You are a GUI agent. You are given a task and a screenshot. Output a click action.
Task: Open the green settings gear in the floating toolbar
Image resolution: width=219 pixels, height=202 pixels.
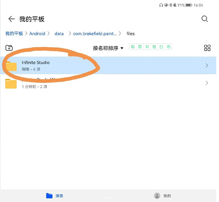click(169, 47)
